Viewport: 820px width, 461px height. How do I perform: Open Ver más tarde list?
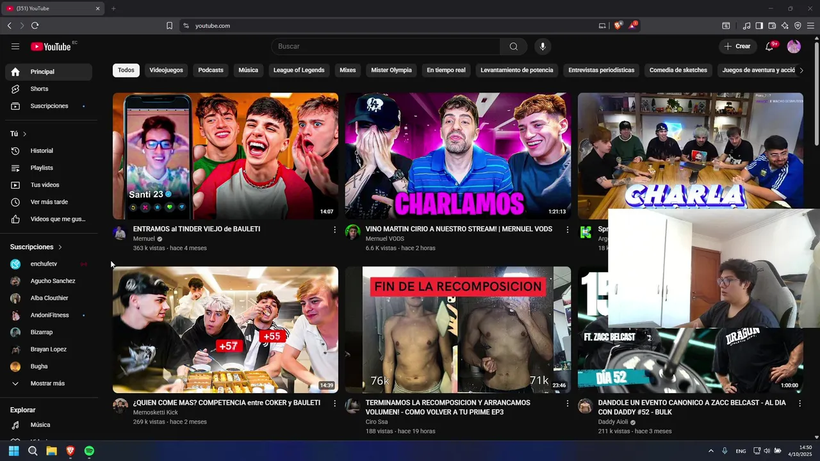49,202
